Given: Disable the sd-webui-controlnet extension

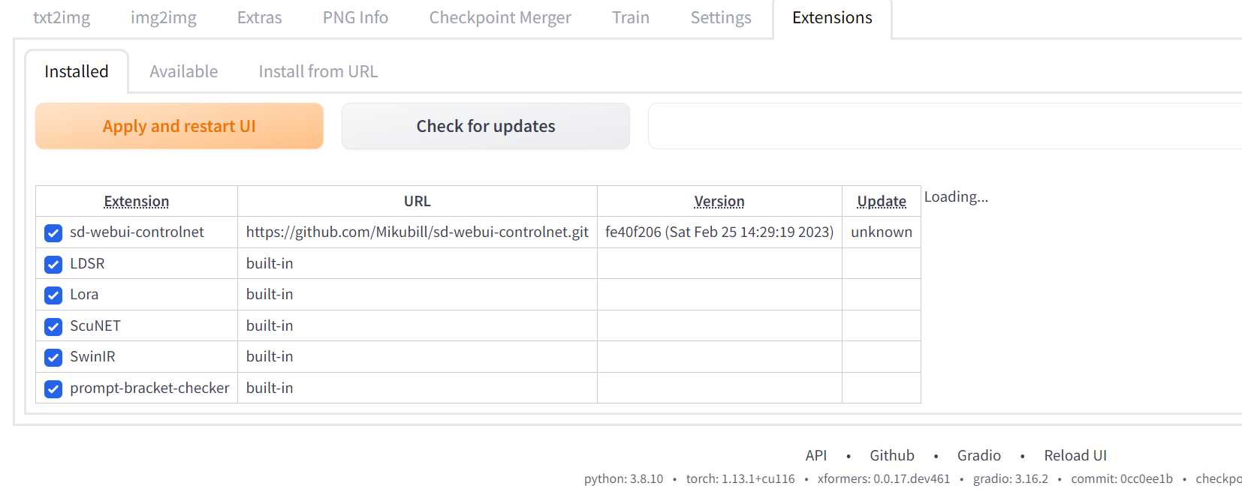Looking at the screenshot, I should (53, 232).
